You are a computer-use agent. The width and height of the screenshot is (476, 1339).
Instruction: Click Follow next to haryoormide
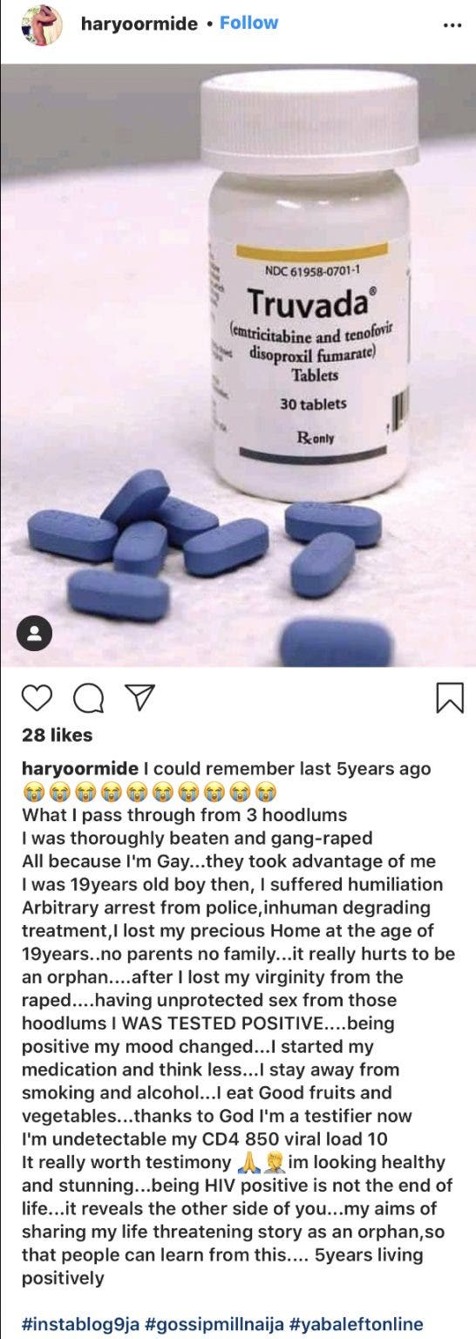click(248, 24)
